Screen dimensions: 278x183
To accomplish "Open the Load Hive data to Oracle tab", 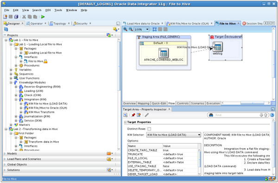I will pyautogui.click(x=143, y=23).
